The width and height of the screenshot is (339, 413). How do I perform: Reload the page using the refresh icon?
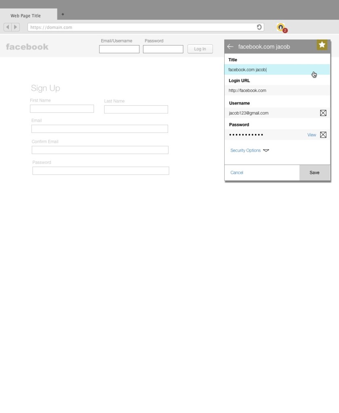click(x=259, y=27)
